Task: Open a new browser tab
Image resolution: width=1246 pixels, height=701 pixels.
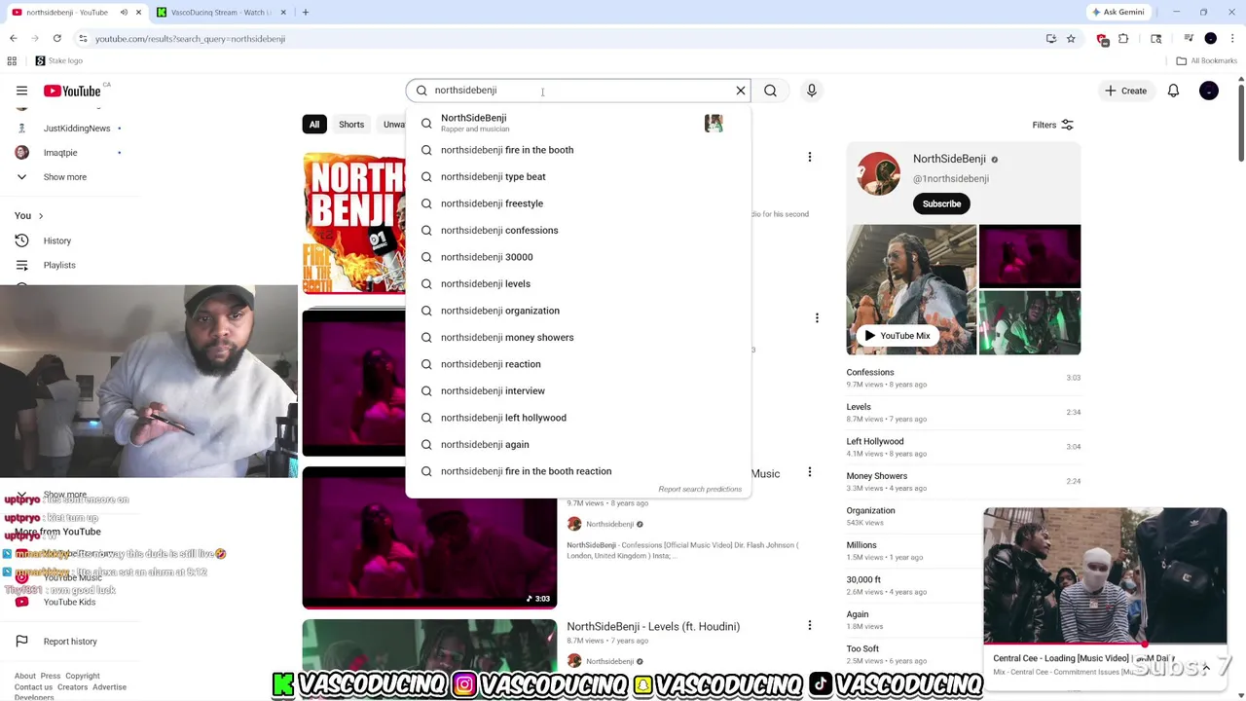Action: (305, 12)
